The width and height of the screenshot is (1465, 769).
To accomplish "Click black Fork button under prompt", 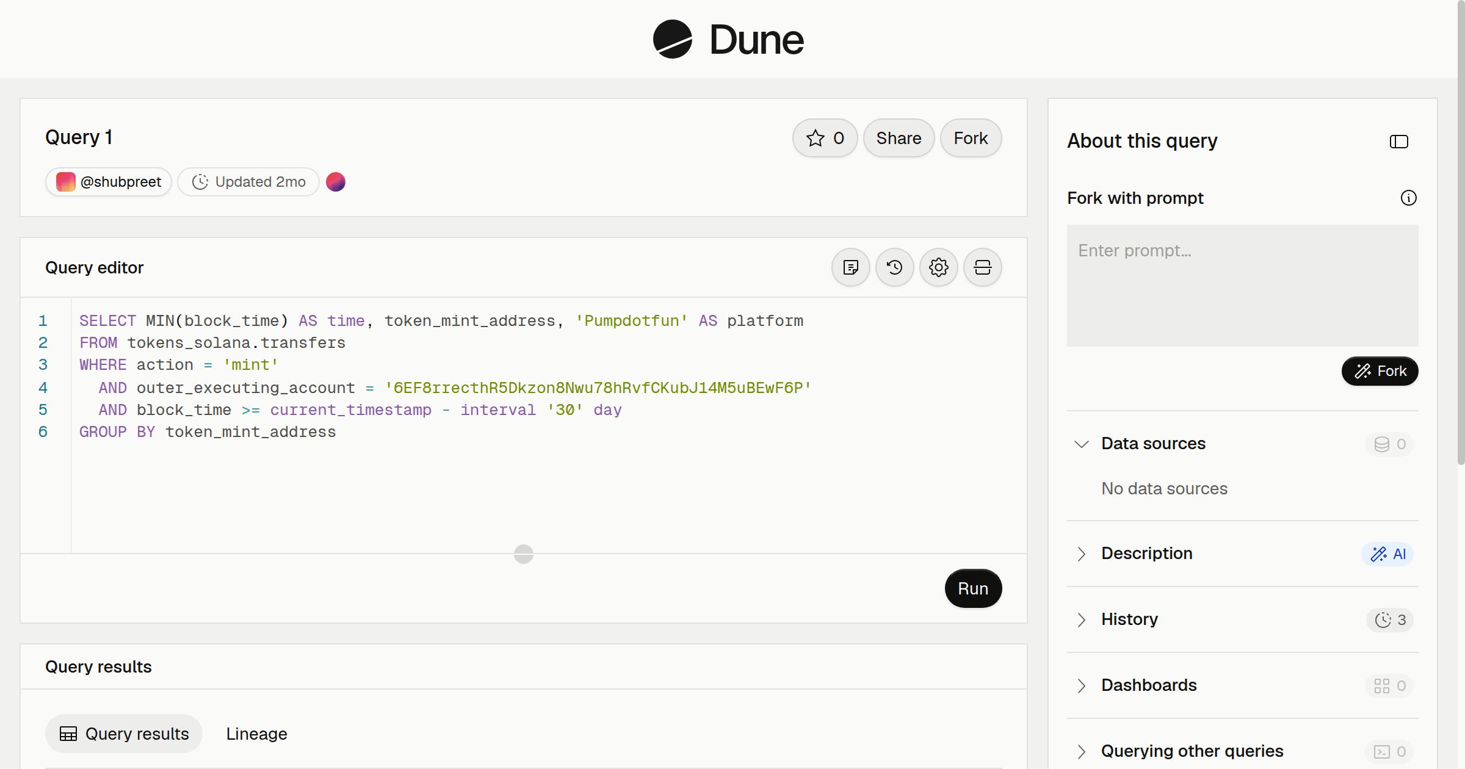I will pos(1380,371).
